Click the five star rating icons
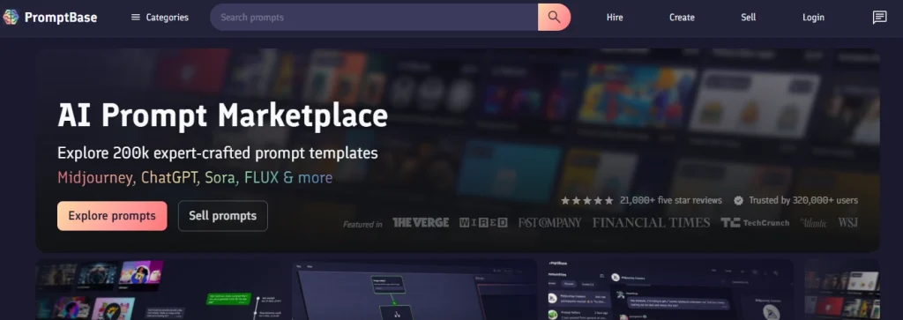 (586, 200)
